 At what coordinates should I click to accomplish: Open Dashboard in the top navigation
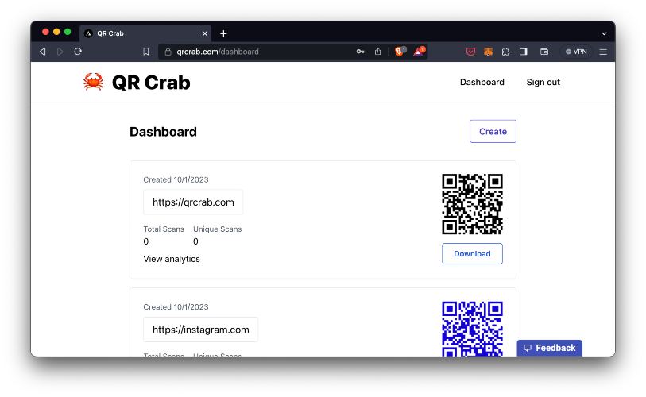pyautogui.click(x=482, y=82)
